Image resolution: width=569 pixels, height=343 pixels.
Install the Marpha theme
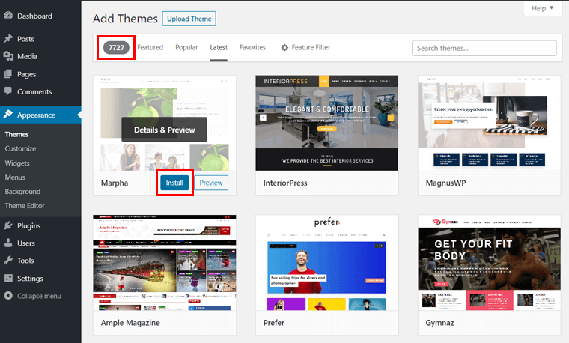tap(174, 183)
